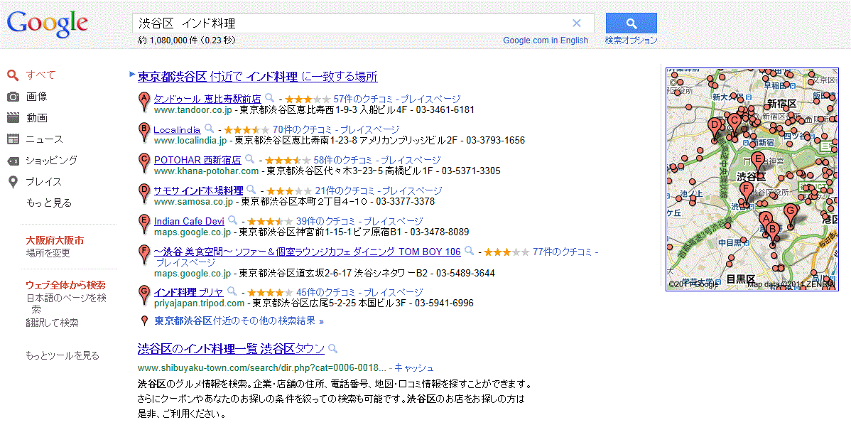
Task: Click the clapperboard icon beside 動画
Action: pyautogui.click(x=13, y=118)
